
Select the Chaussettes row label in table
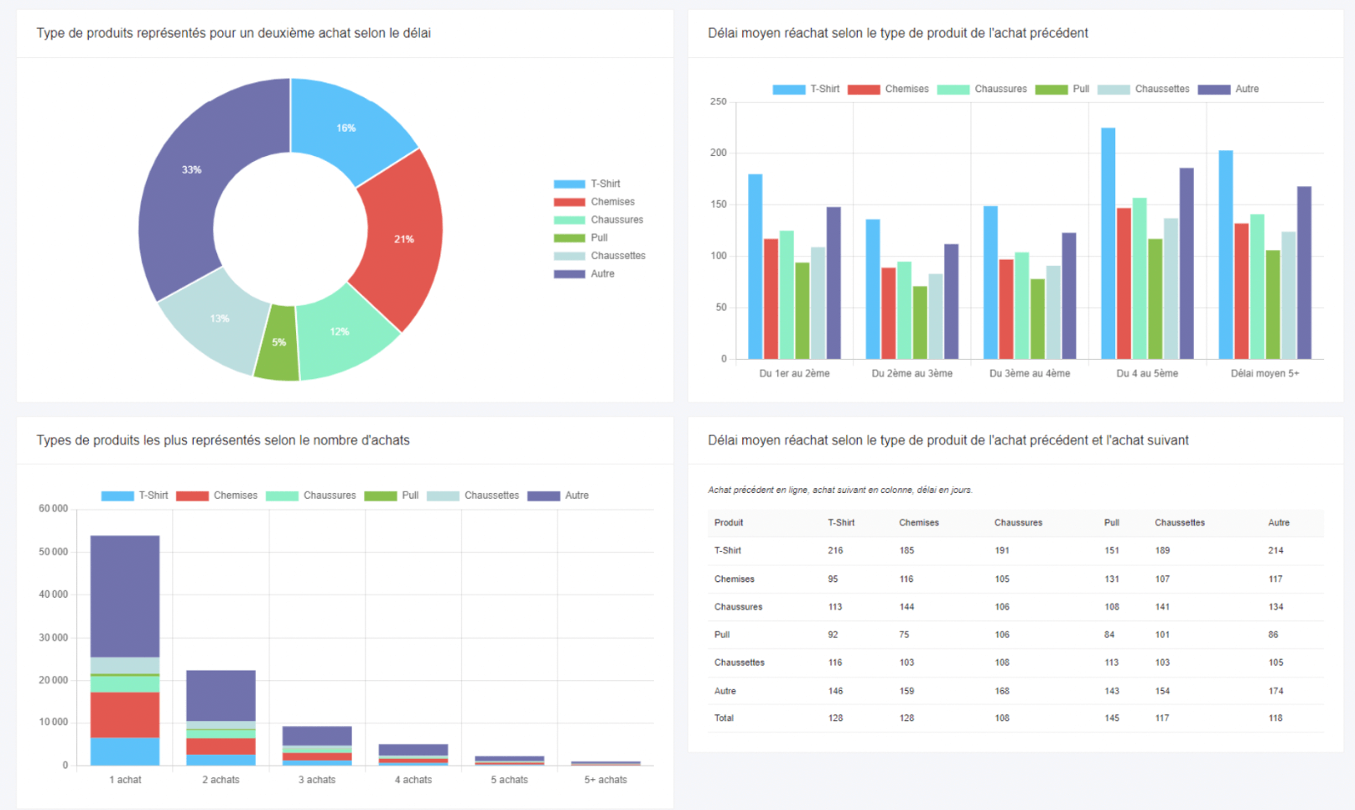pyautogui.click(x=740, y=662)
